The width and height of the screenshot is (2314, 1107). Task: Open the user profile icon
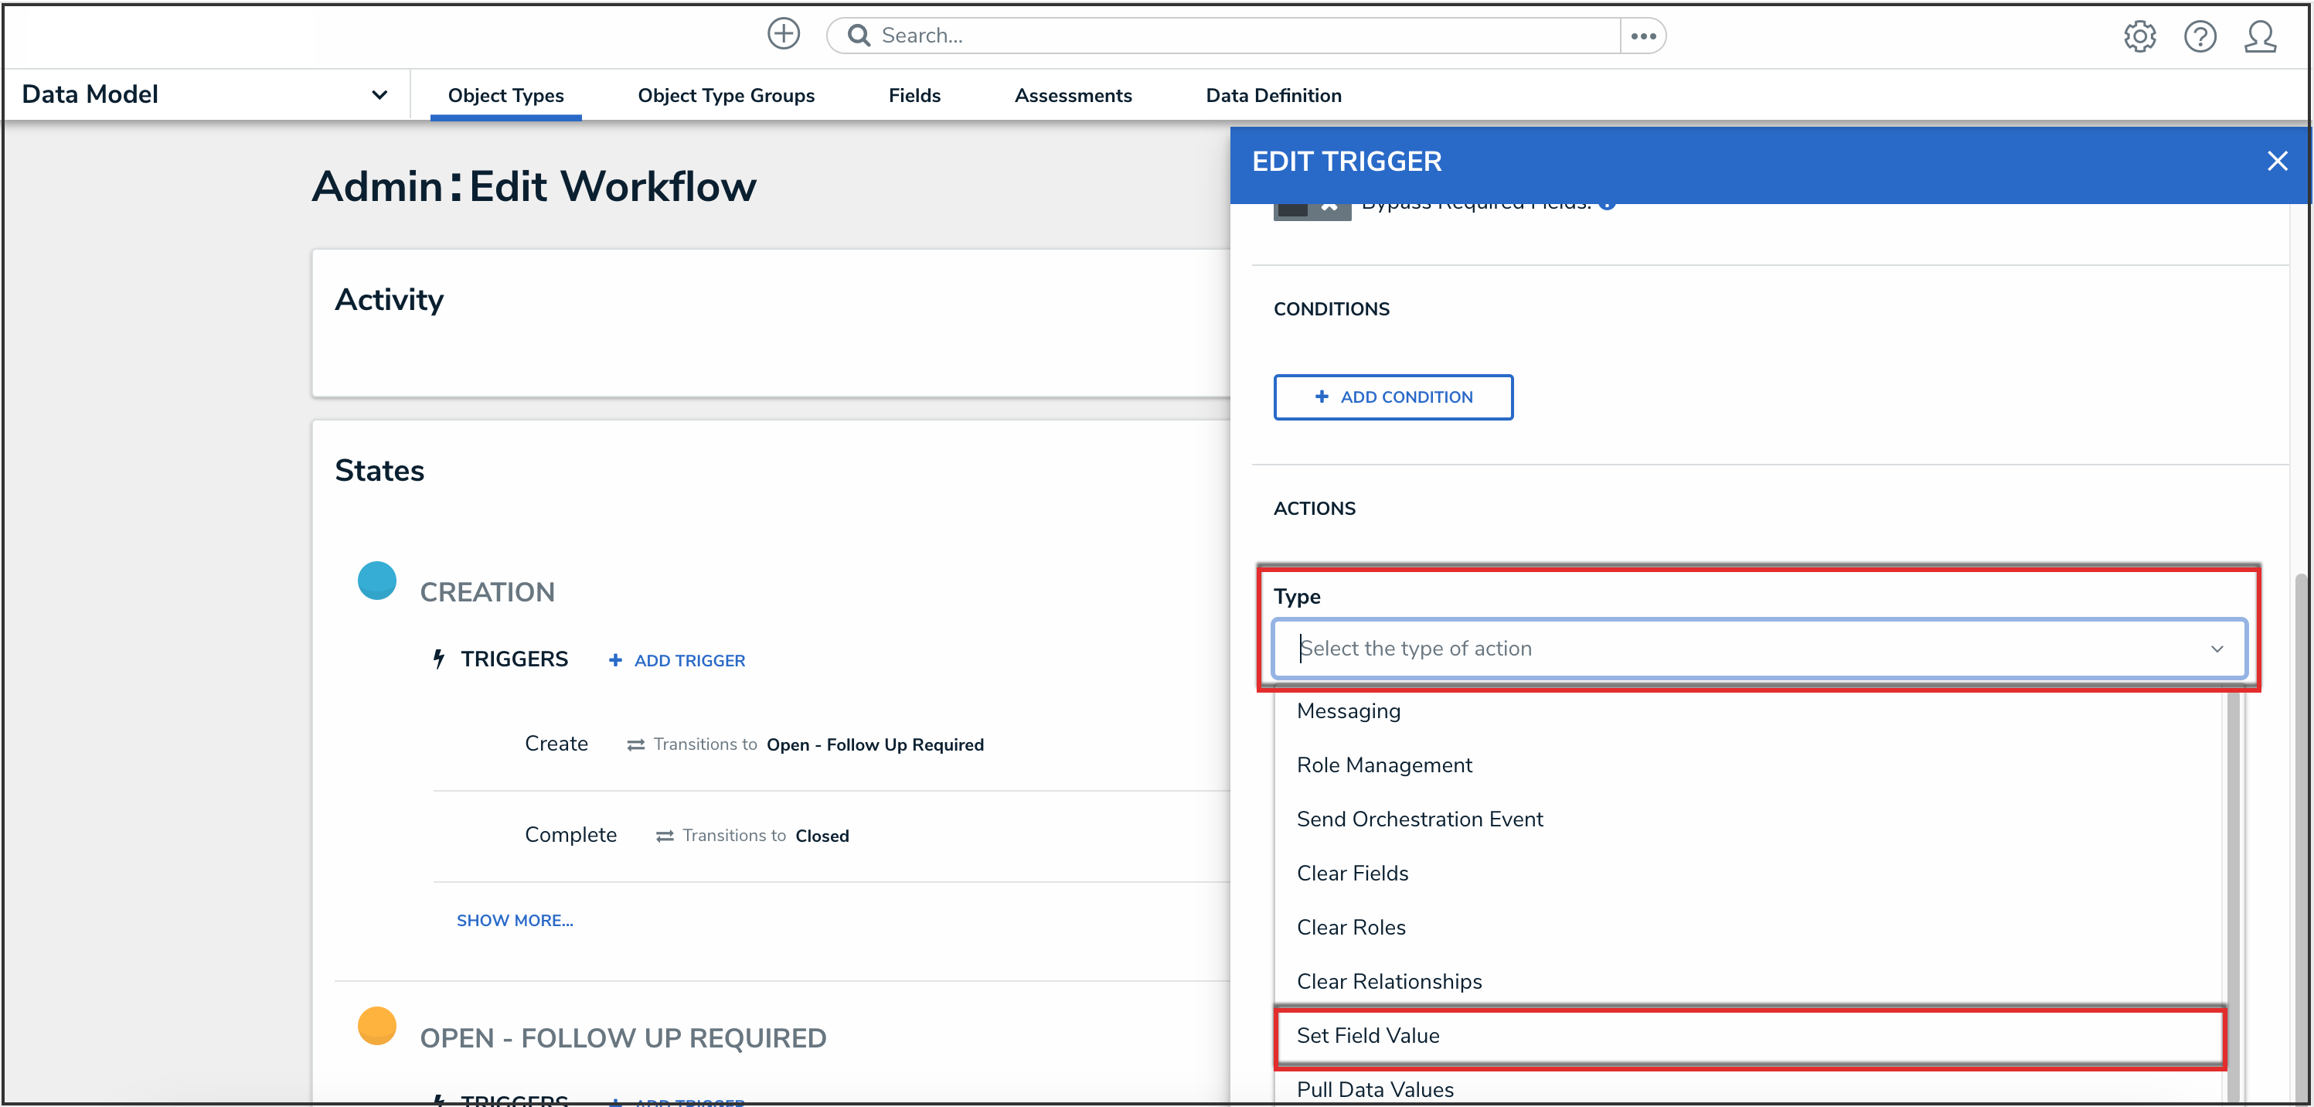click(2259, 36)
